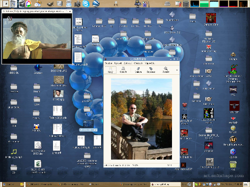The width and height of the screenshot is (250, 187).
Task: Select the trash bin icon on desktop
Action: [x=233, y=165]
